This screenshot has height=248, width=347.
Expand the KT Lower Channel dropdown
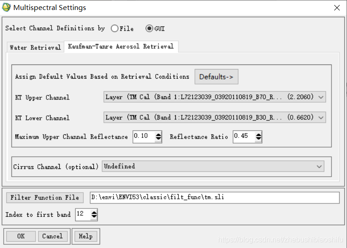point(214,117)
